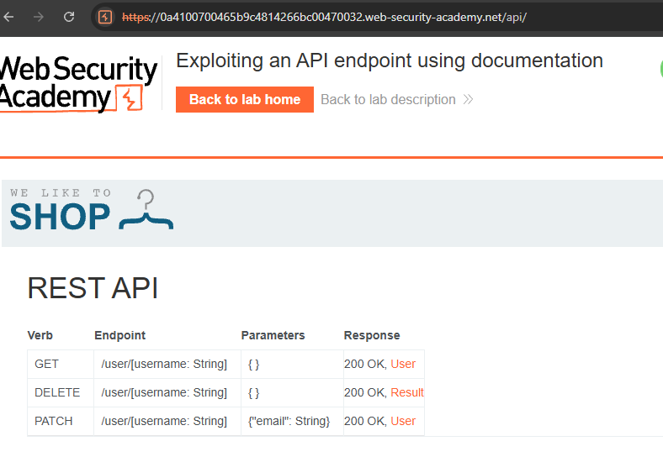Click the double chevron after lab description
The height and width of the screenshot is (457, 663).
tap(468, 100)
